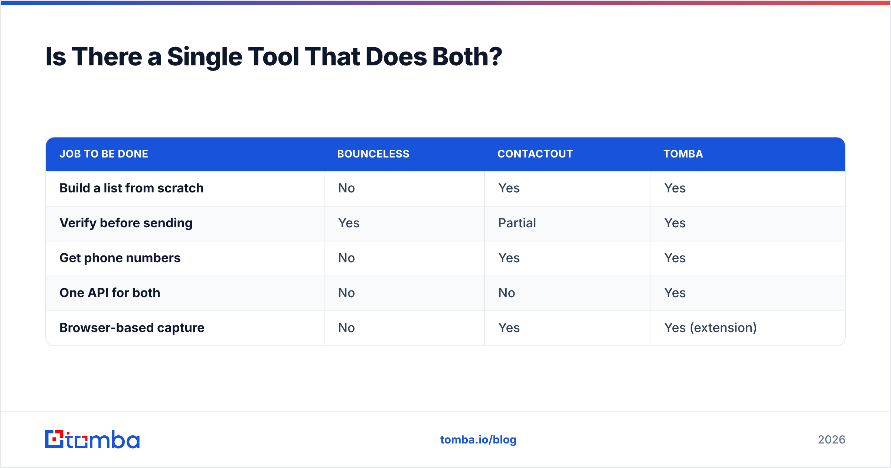
Task: Click Bounceless "No" in Build a list row
Action: (x=346, y=188)
